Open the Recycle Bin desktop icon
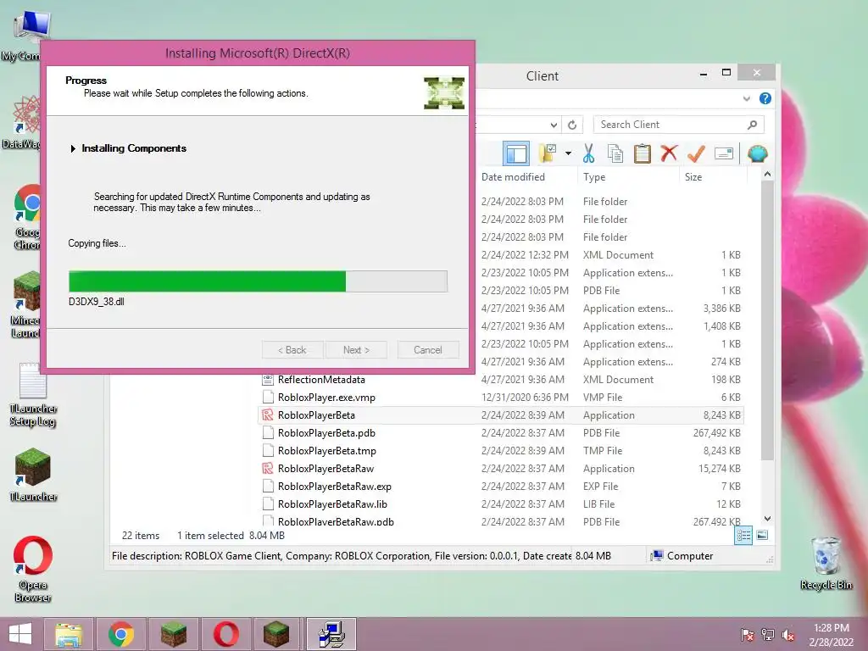Viewport: 868px width, 651px height. (x=826, y=563)
